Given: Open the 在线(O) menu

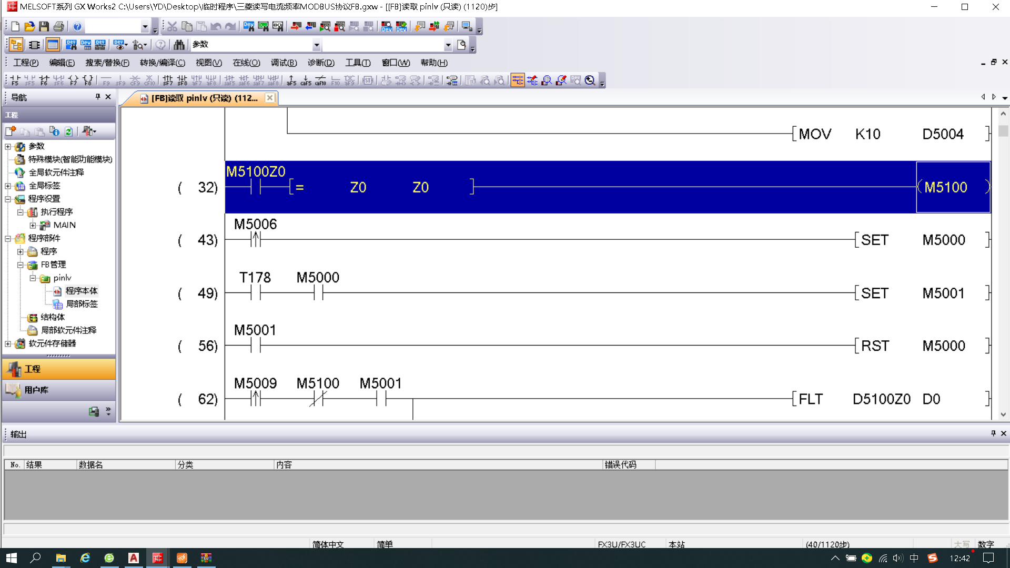Looking at the screenshot, I should [x=246, y=63].
